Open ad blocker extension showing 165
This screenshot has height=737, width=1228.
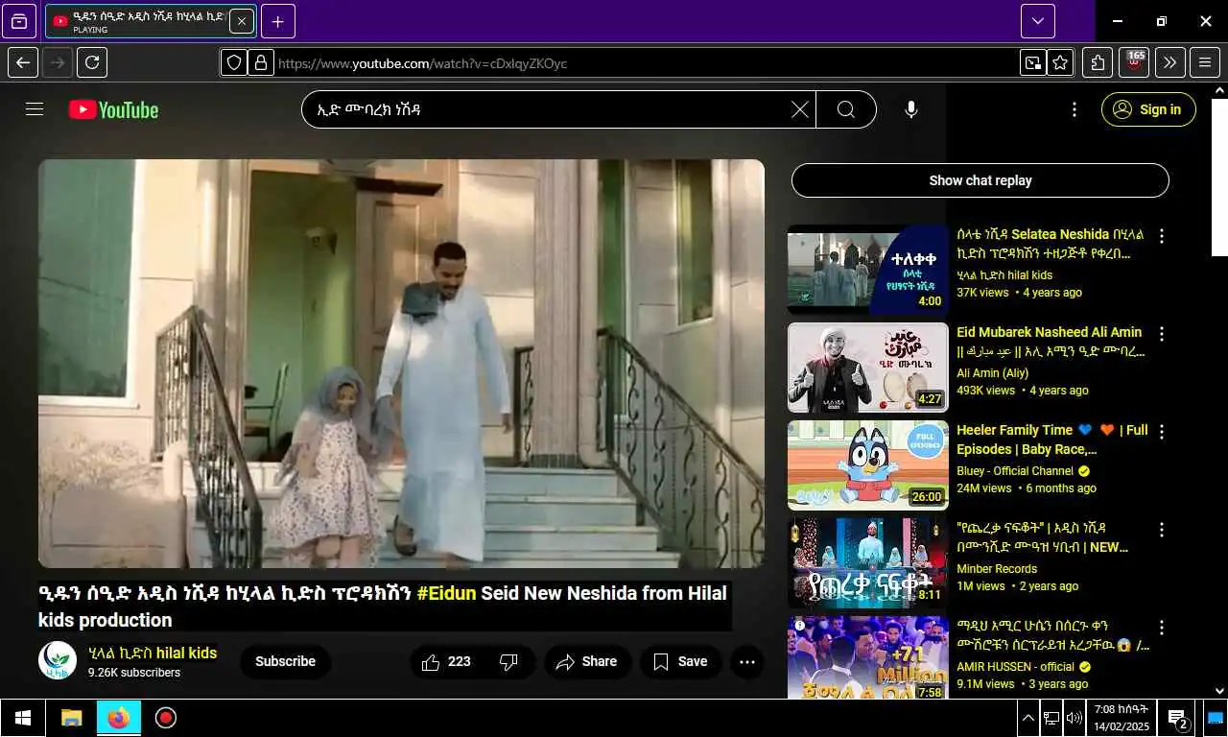coord(1135,63)
